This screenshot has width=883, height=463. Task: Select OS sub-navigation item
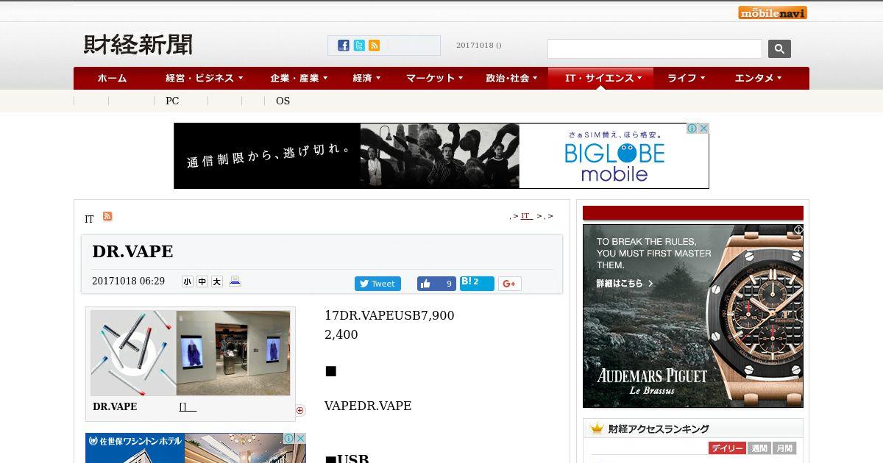pyautogui.click(x=283, y=101)
